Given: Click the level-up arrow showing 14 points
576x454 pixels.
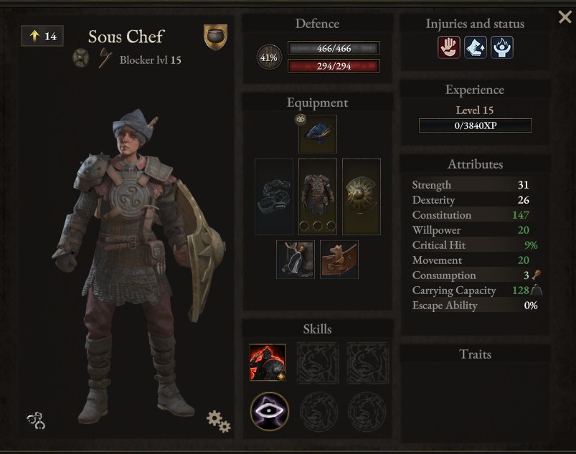Looking at the screenshot, I should pos(42,36).
